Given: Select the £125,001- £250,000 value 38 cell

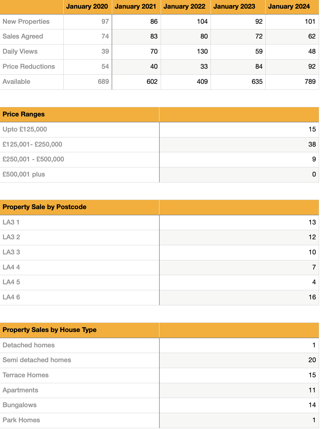Looking at the screenshot, I should pyautogui.click(x=239, y=144).
